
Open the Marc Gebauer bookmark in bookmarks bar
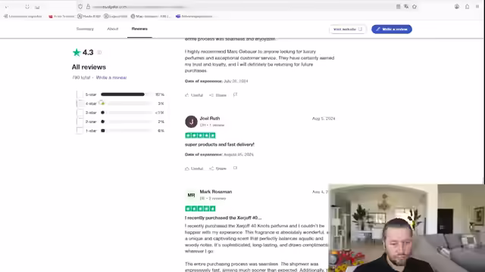(x=150, y=17)
